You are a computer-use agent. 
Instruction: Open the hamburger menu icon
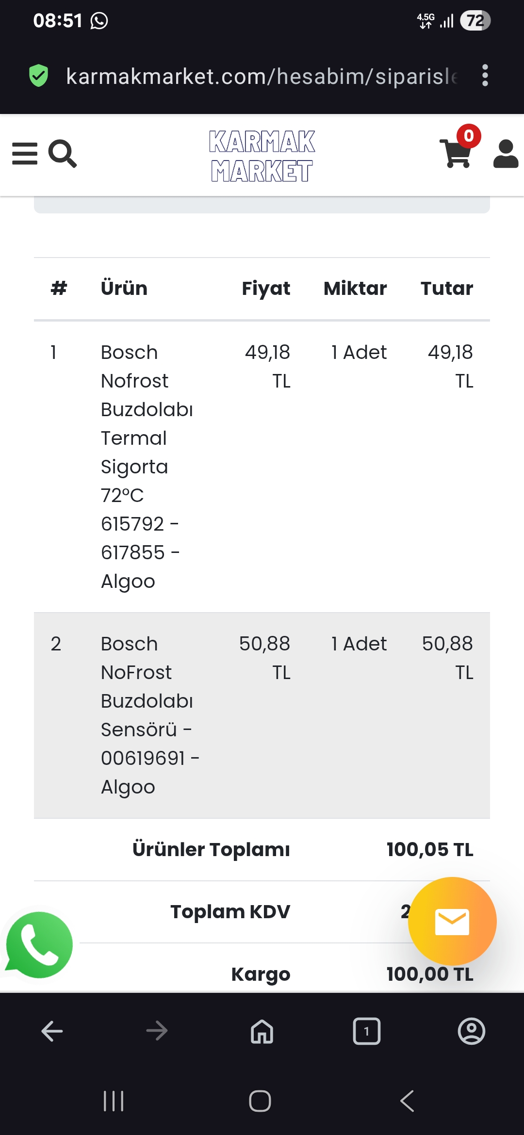(x=25, y=154)
